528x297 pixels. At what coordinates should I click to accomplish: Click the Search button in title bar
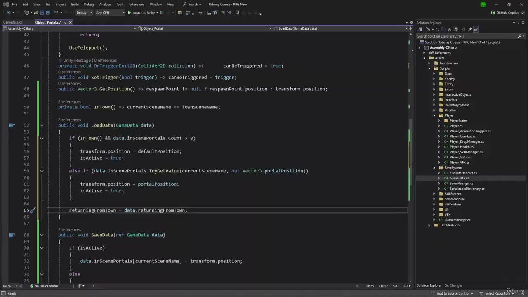[x=192, y=4]
